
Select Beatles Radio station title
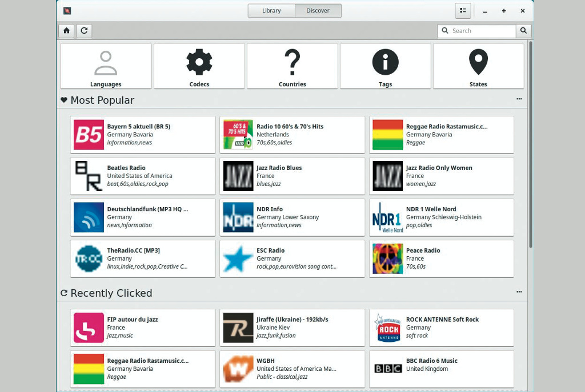126,168
